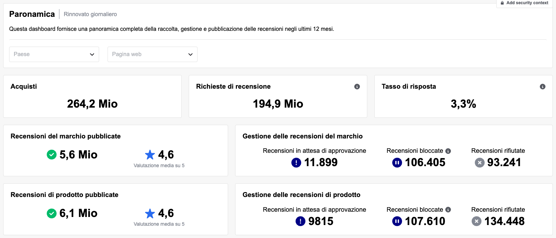The height and width of the screenshot is (238, 556).
Task: Click the Recensioni del marchio pubblicate title
Action: (66, 136)
